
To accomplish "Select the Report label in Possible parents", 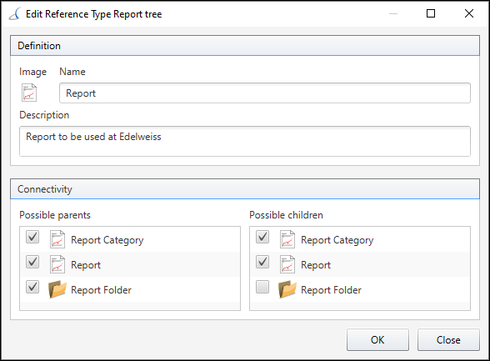I will pos(86,265).
